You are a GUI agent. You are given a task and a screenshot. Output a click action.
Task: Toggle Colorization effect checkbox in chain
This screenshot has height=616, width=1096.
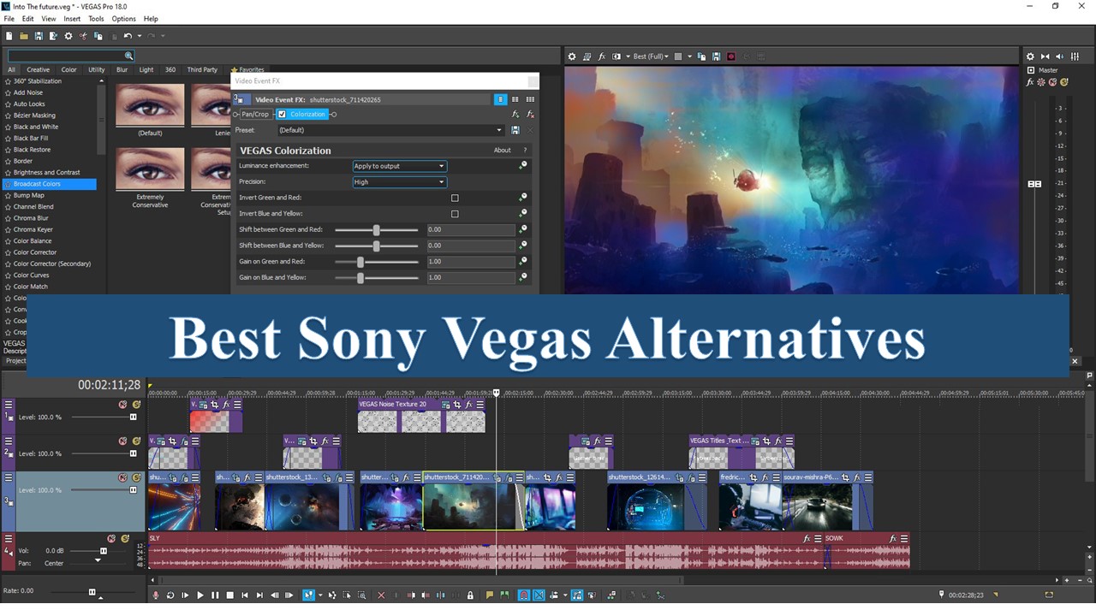[x=282, y=114]
